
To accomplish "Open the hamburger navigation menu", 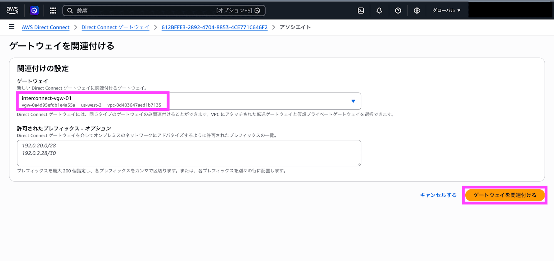I will coord(11,27).
